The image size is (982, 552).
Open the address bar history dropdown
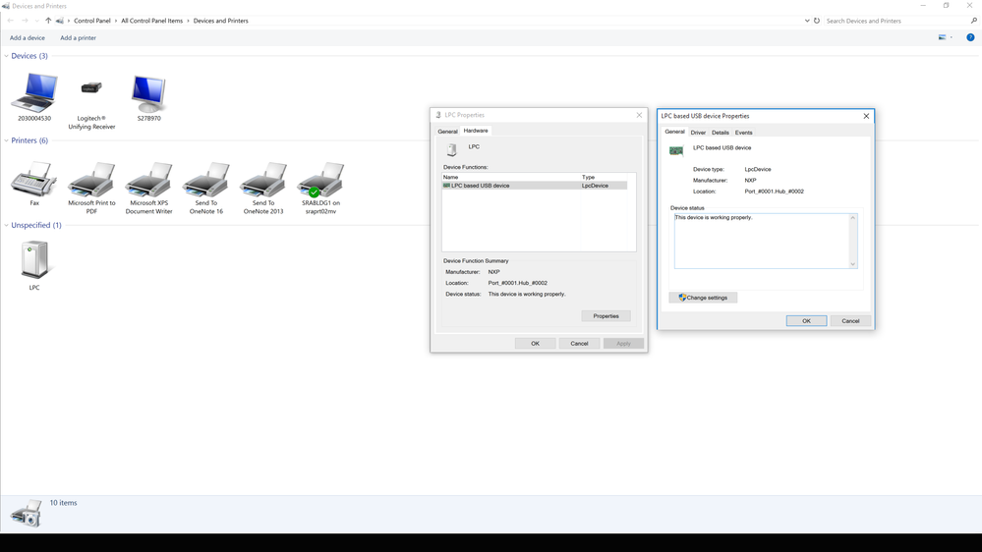[x=807, y=21]
